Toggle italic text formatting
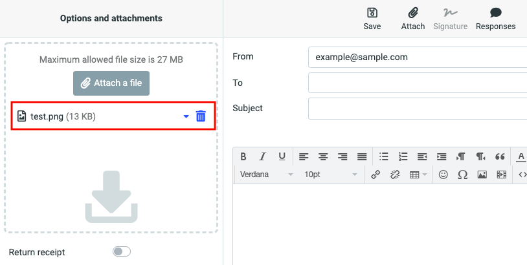Image resolution: width=527 pixels, height=265 pixels. point(263,156)
